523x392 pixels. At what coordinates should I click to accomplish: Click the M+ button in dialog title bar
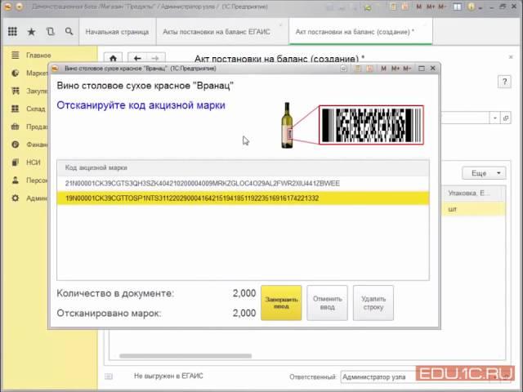click(x=396, y=69)
